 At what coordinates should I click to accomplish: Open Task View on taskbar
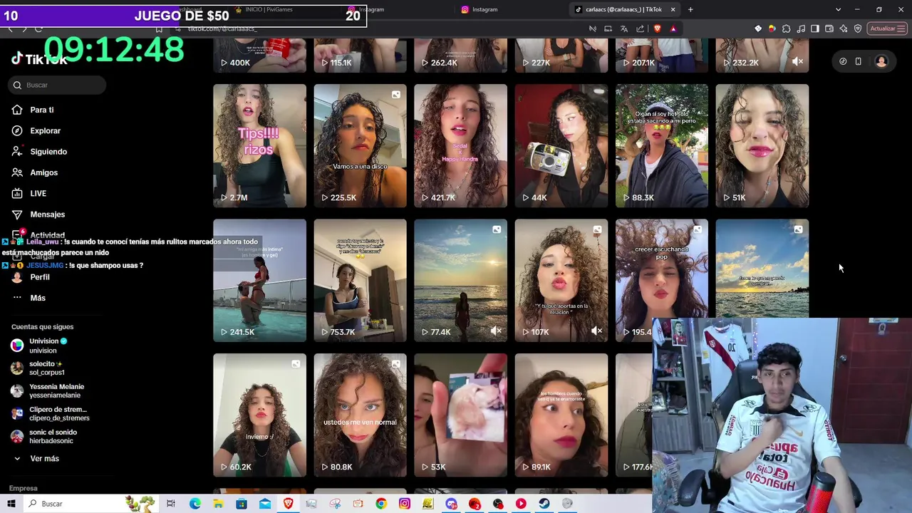point(171,504)
